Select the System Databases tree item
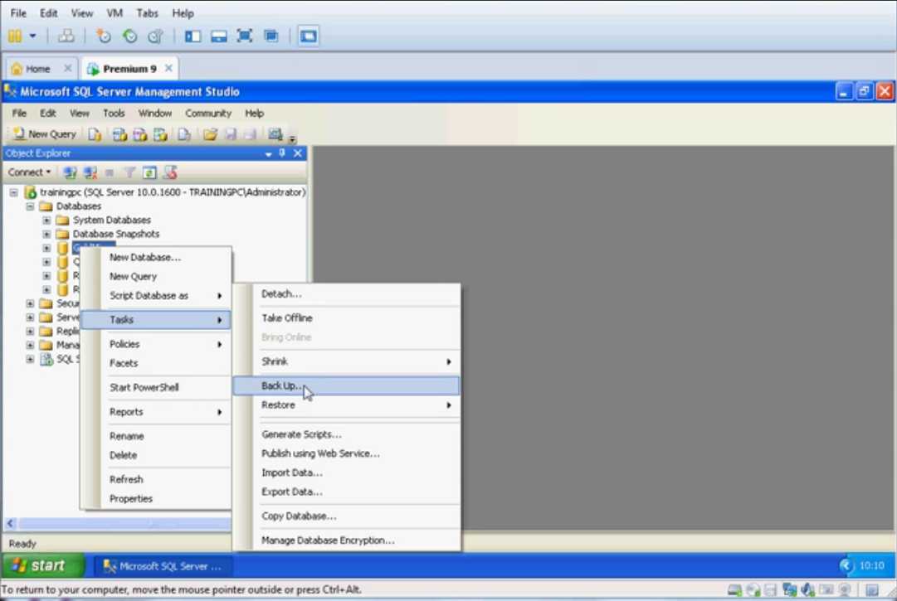Viewport: 897px width, 601px height. tap(111, 220)
